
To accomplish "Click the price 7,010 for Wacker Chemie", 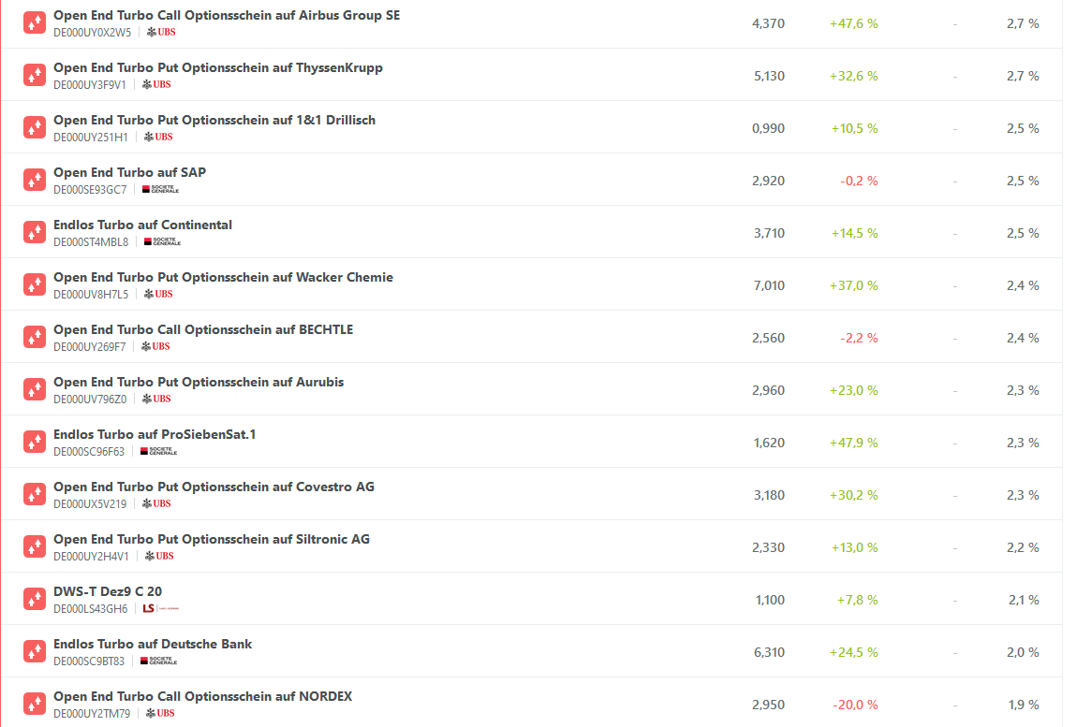I will (x=769, y=285).
